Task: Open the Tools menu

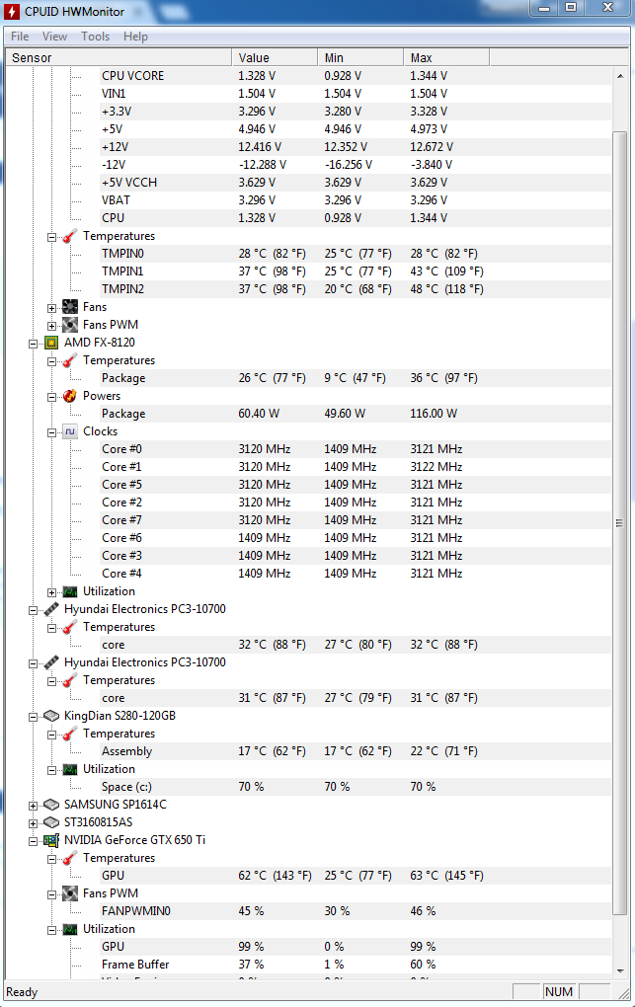Action: [x=95, y=37]
